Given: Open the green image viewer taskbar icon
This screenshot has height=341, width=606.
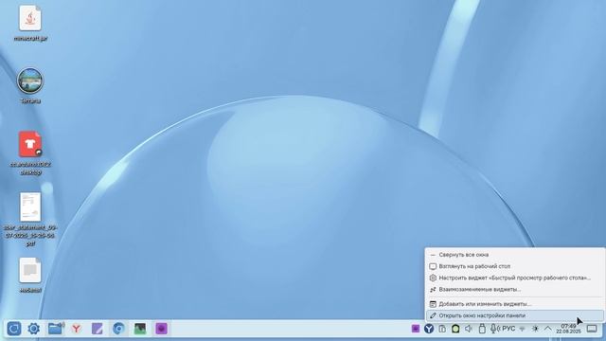Looking at the screenshot, I should coord(140,329).
